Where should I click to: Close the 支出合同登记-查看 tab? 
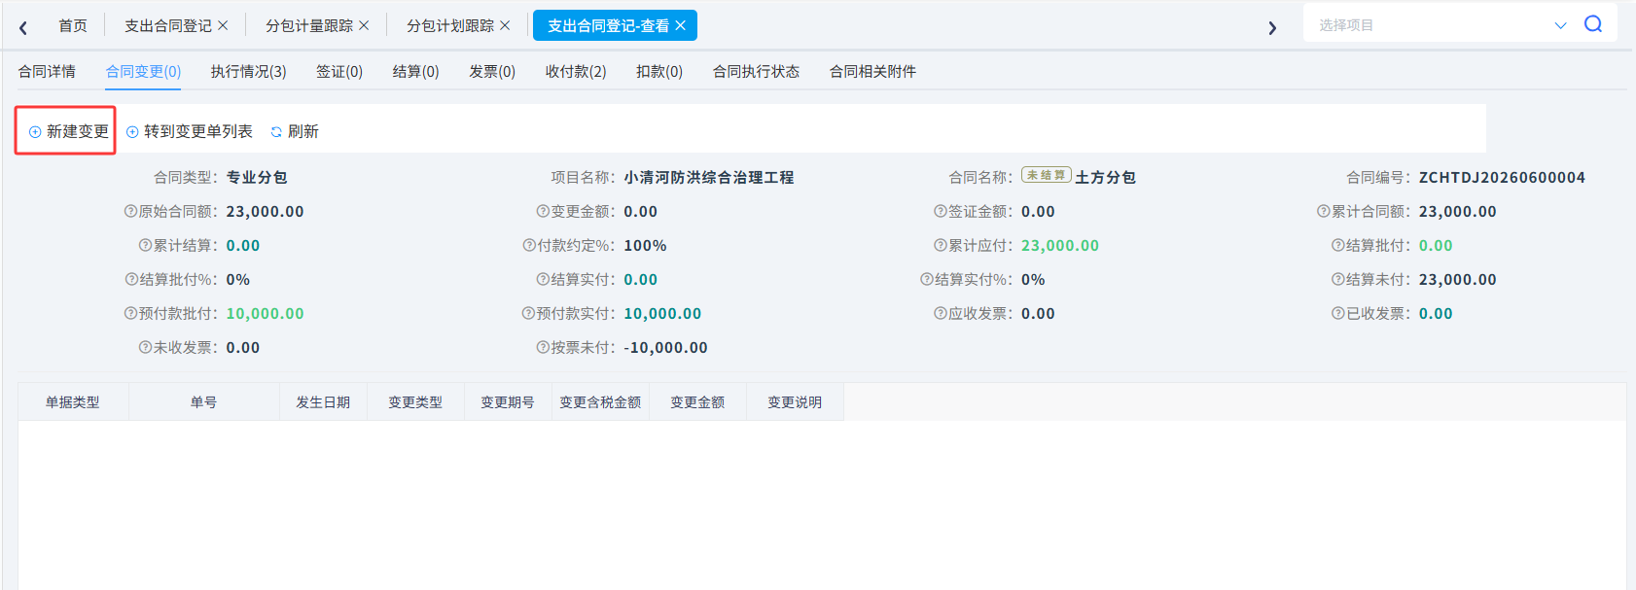coord(680,25)
